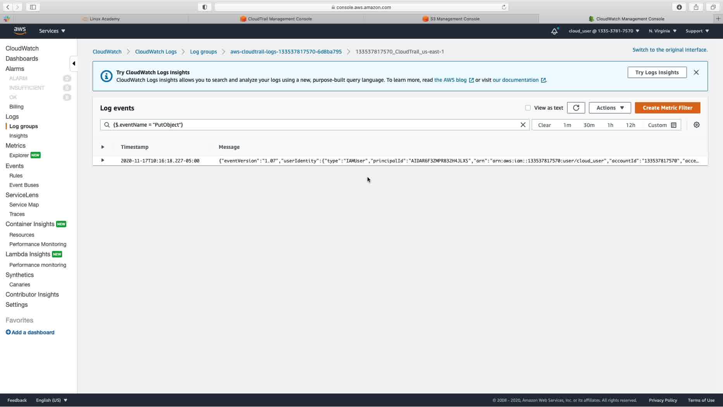The height and width of the screenshot is (407, 723).
Task: Open Contributor Insights in the sidebar
Action: (32, 295)
